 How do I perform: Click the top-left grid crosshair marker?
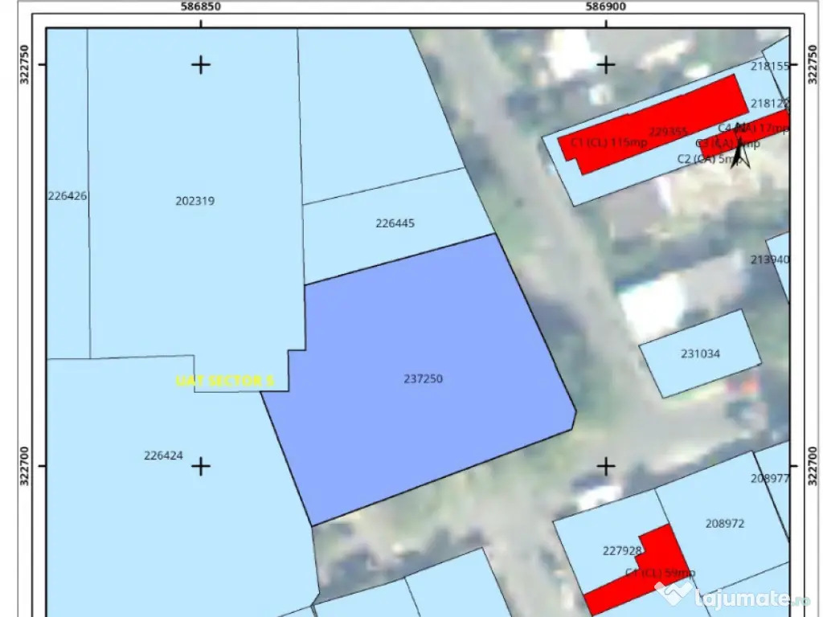click(200, 64)
